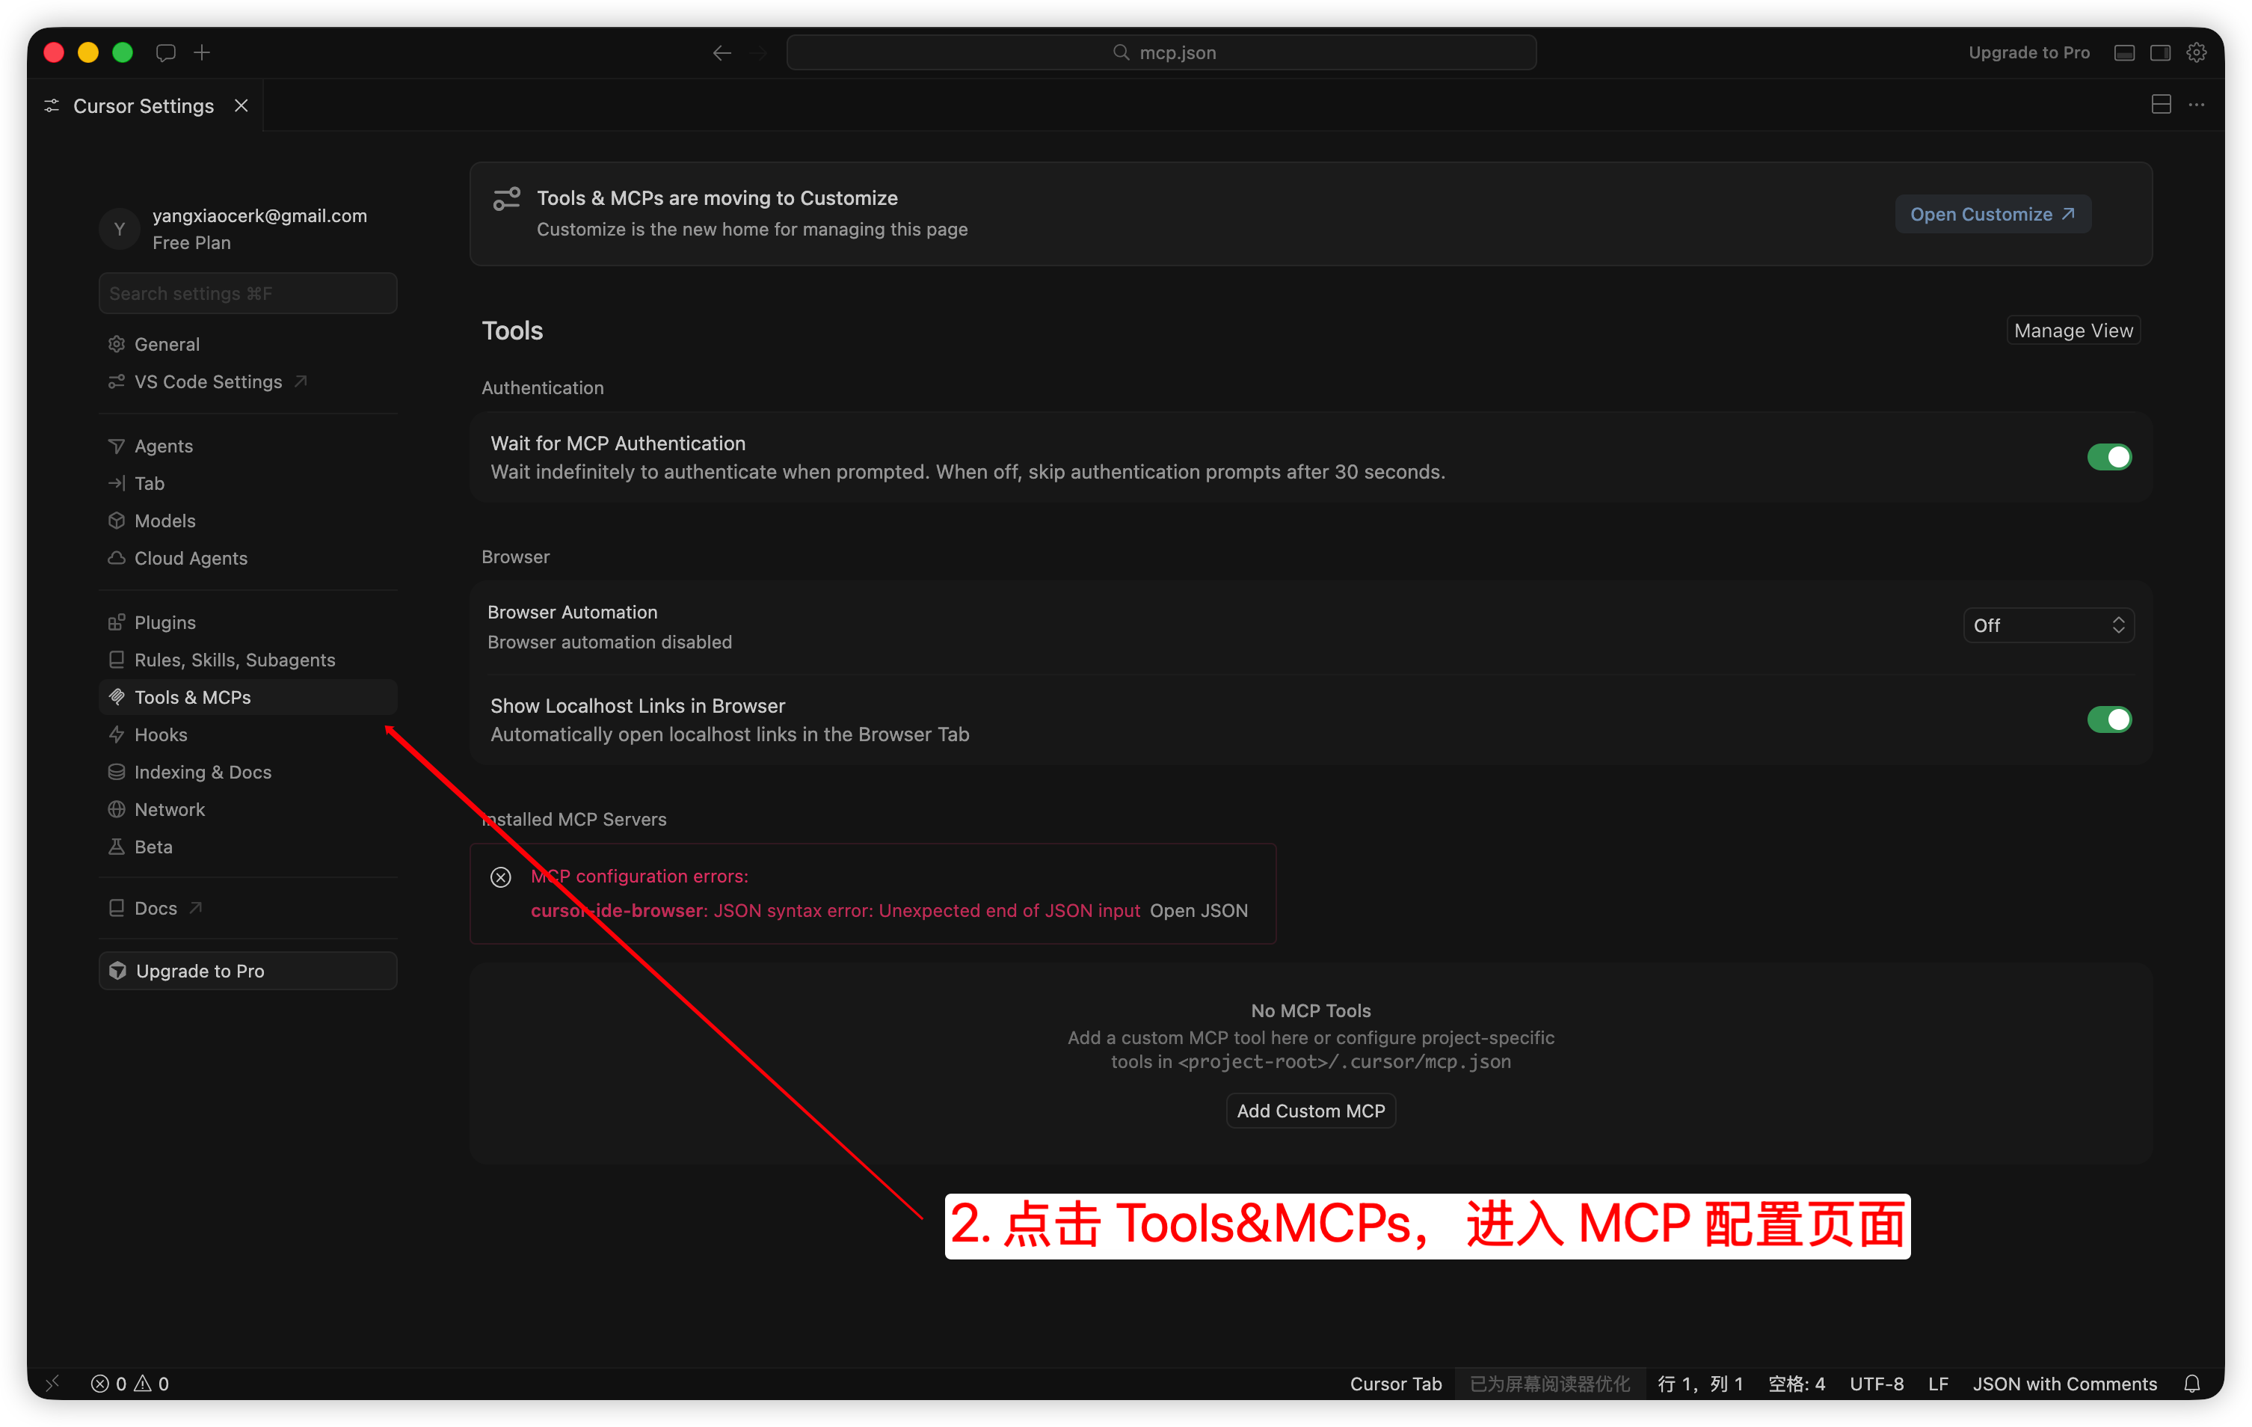This screenshot has height=1427, width=2252.
Task: Open the Hooks settings section
Action: coord(247,735)
